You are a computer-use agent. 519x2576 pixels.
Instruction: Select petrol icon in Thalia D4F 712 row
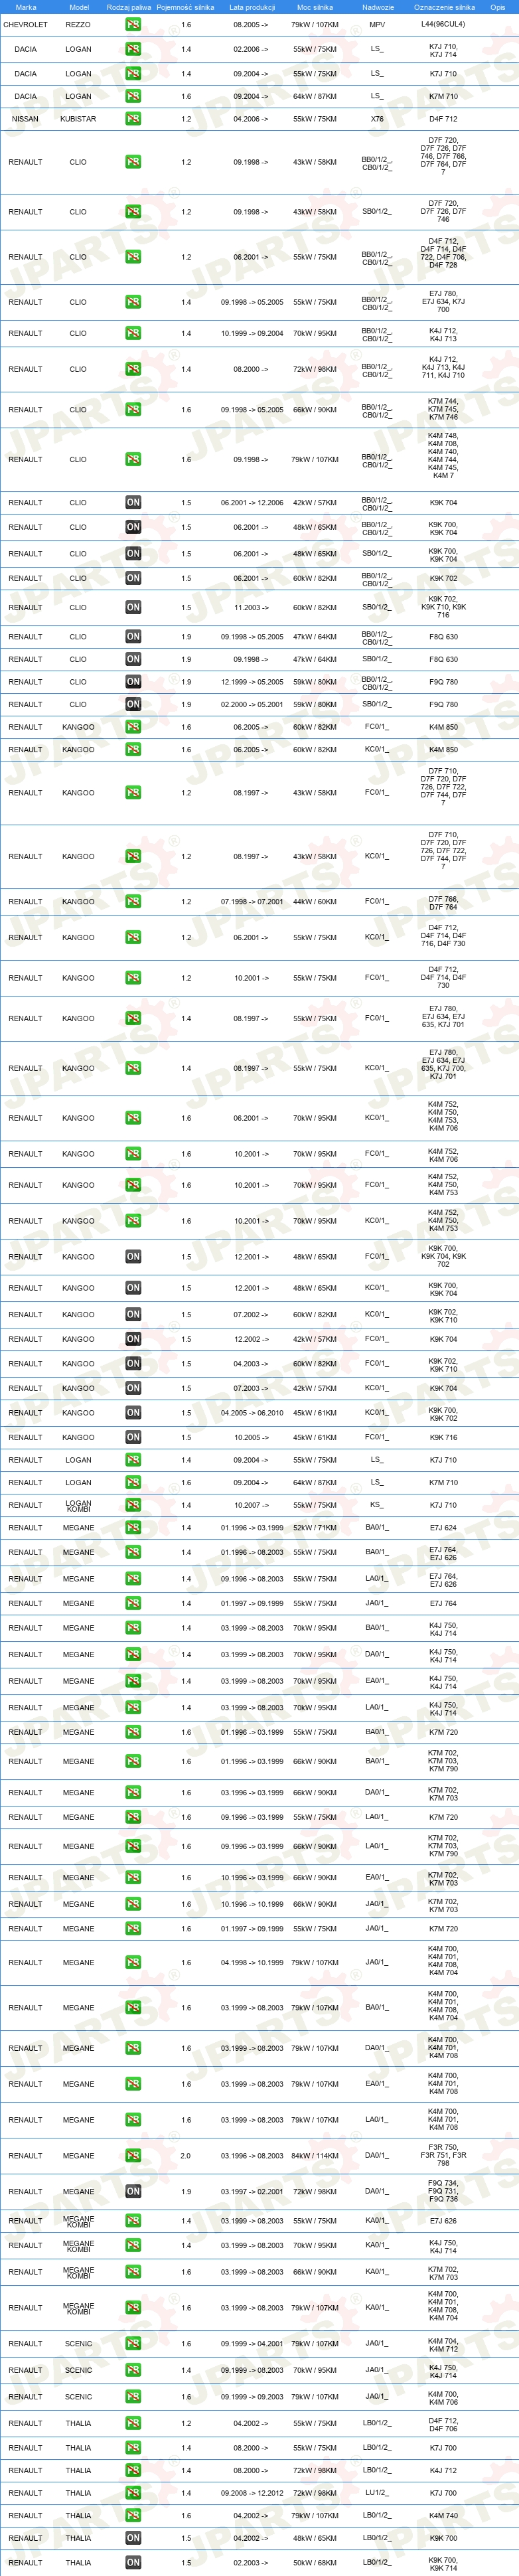tap(133, 2423)
